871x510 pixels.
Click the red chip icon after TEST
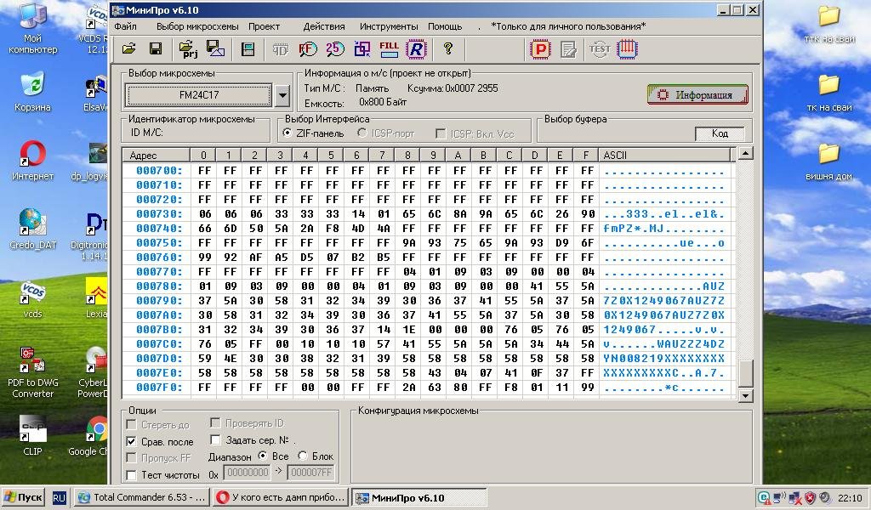click(628, 49)
